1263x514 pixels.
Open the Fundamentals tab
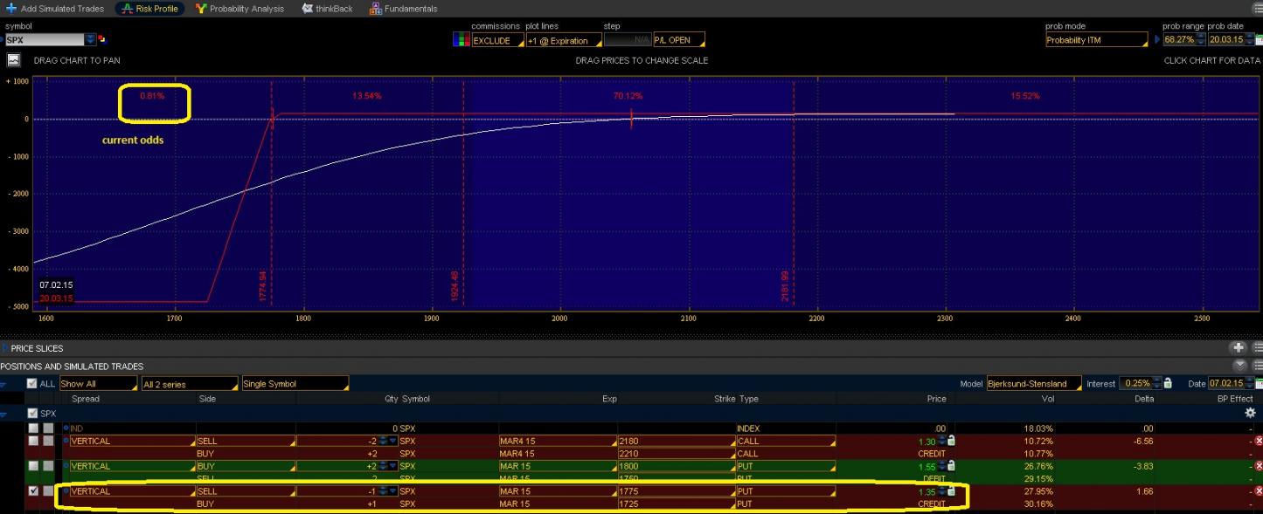click(x=404, y=9)
